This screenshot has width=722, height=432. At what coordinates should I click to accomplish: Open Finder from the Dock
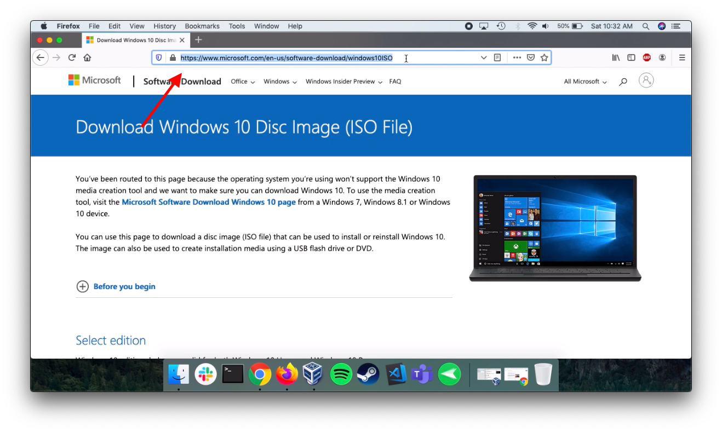pos(179,375)
